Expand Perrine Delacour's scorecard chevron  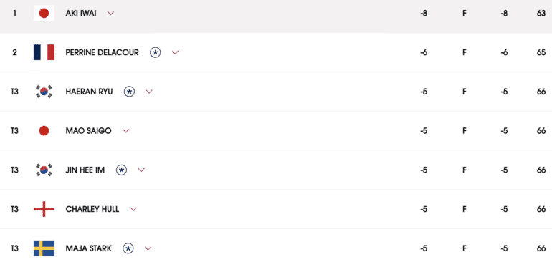(x=176, y=52)
